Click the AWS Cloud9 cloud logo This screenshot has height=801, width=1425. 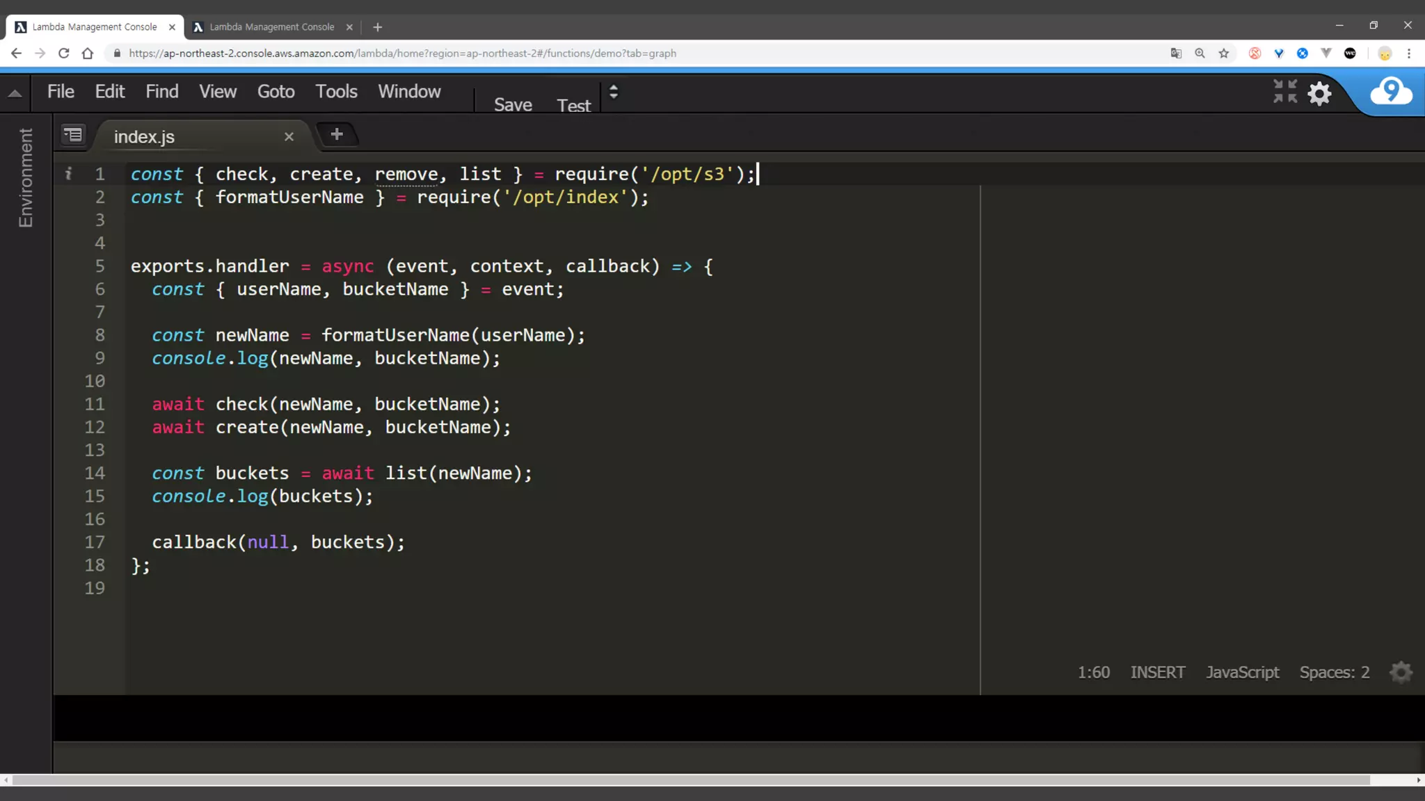coord(1390,92)
